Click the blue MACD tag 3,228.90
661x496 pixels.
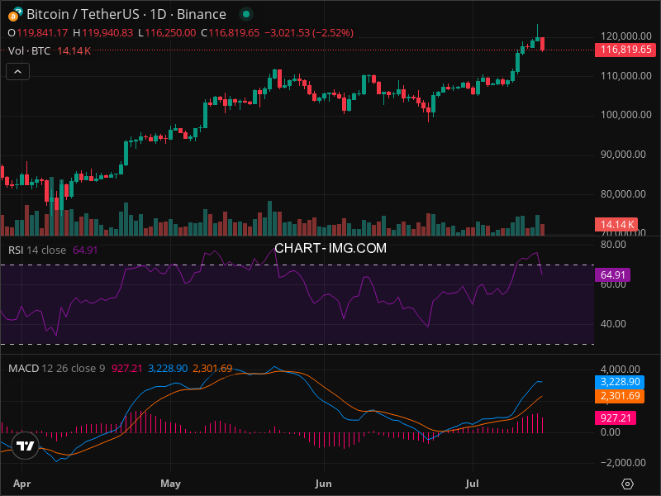coord(620,382)
